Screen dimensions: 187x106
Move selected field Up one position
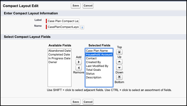(x=119, y=62)
